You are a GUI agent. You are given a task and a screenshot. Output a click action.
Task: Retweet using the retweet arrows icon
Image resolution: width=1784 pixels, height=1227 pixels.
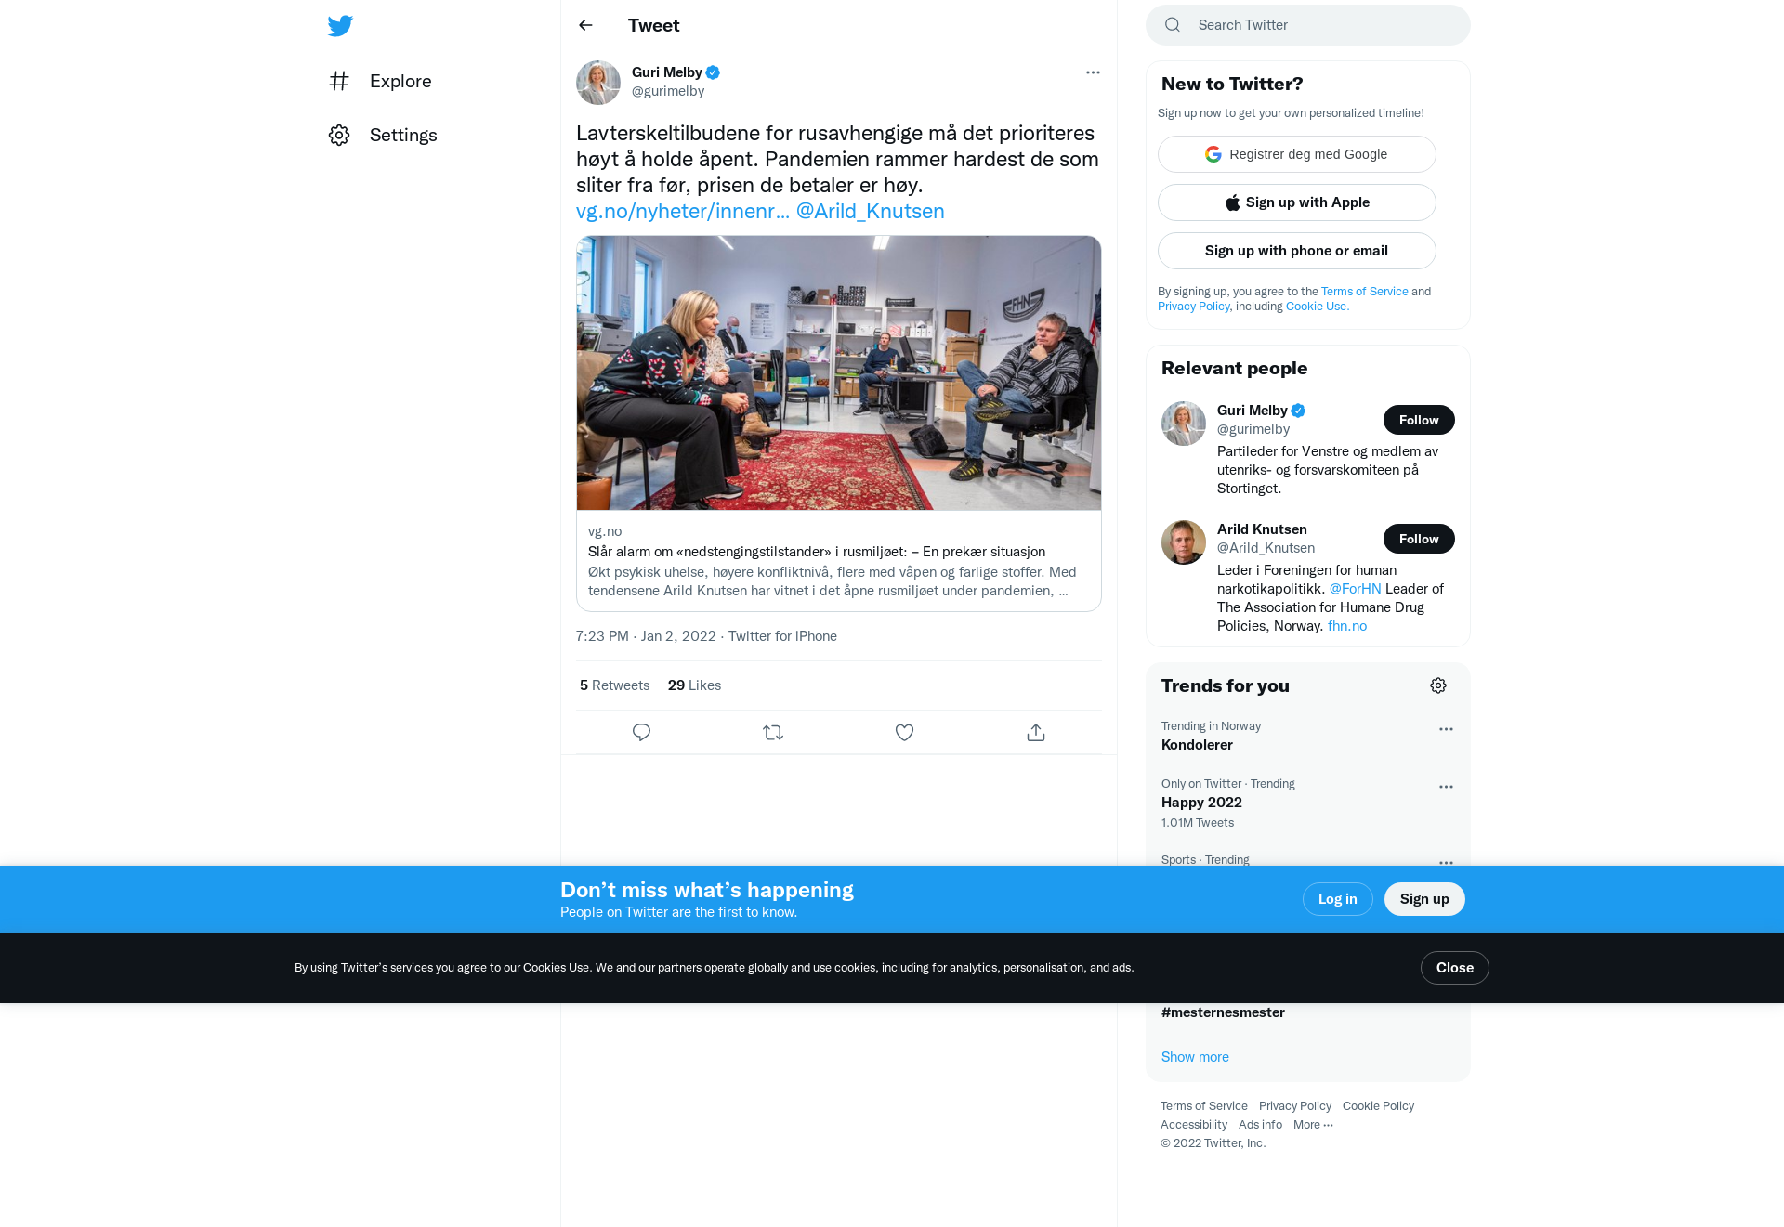pyautogui.click(x=773, y=732)
